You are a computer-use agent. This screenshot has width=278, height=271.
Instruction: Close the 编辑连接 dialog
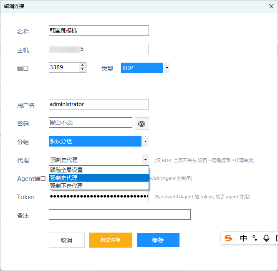(x=271, y=6)
